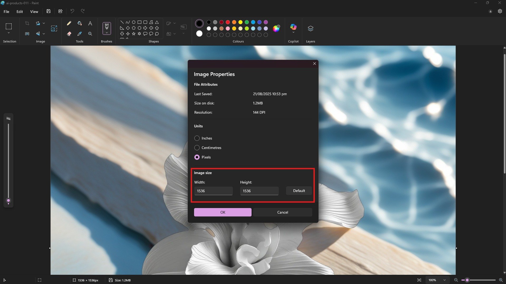Expand the Flip options dropdown arrow
The height and width of the screenshot is (284, 506).
(44, 34)
